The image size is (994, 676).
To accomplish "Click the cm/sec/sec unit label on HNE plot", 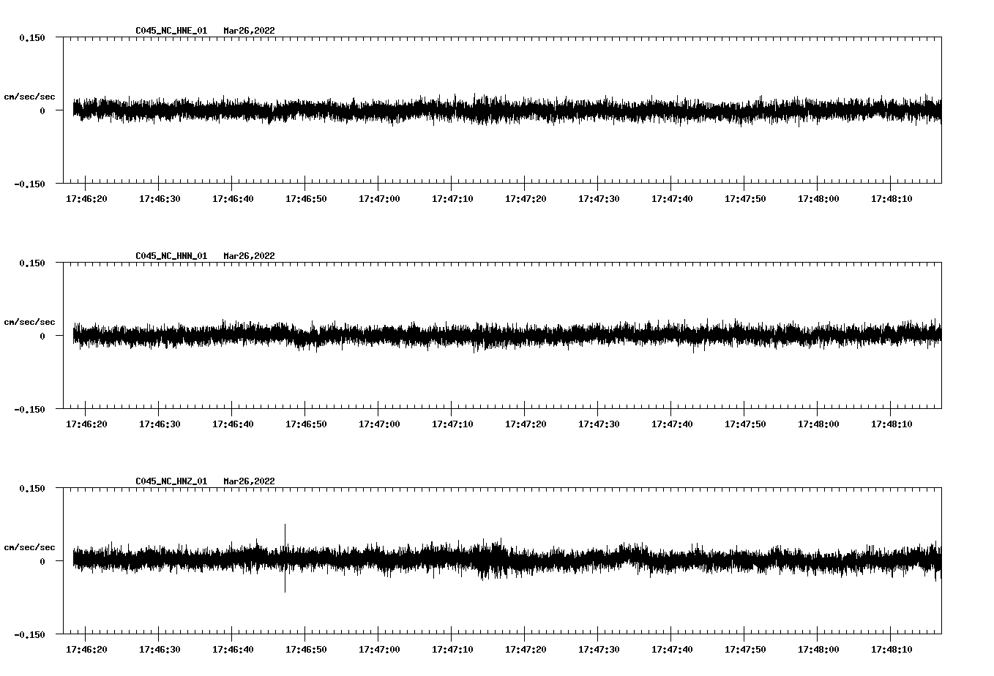I will tap(29, 97).
